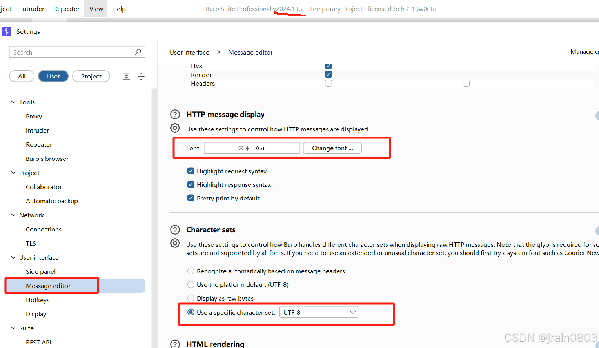Open Display settings
The width and height of the screenshot is (599, 348).
[36, 314]
